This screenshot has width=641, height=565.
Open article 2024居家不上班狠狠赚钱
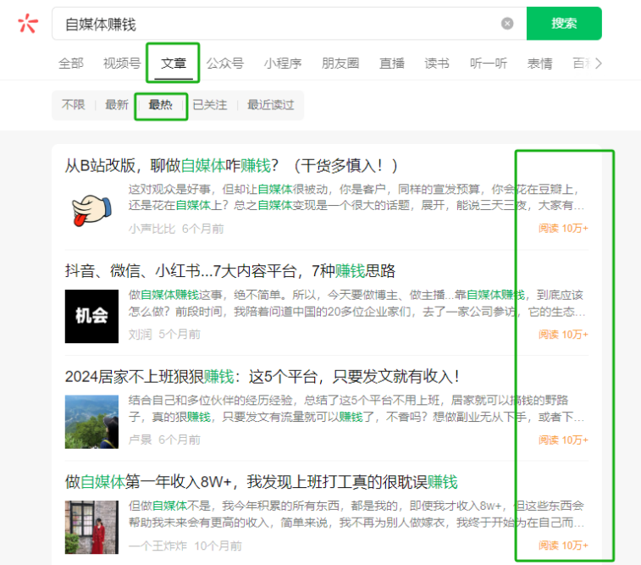262,377
